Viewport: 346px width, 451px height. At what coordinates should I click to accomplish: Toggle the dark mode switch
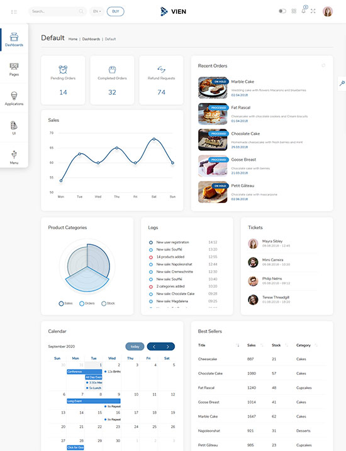tap(282, 11)
